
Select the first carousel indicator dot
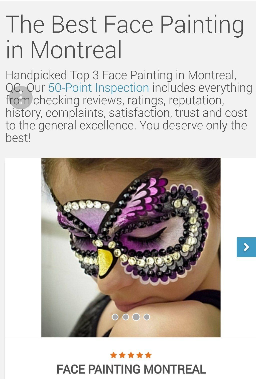[115, 317]
